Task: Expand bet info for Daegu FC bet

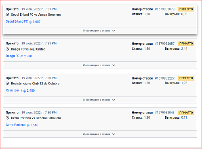Action: (x=100, y=65)
